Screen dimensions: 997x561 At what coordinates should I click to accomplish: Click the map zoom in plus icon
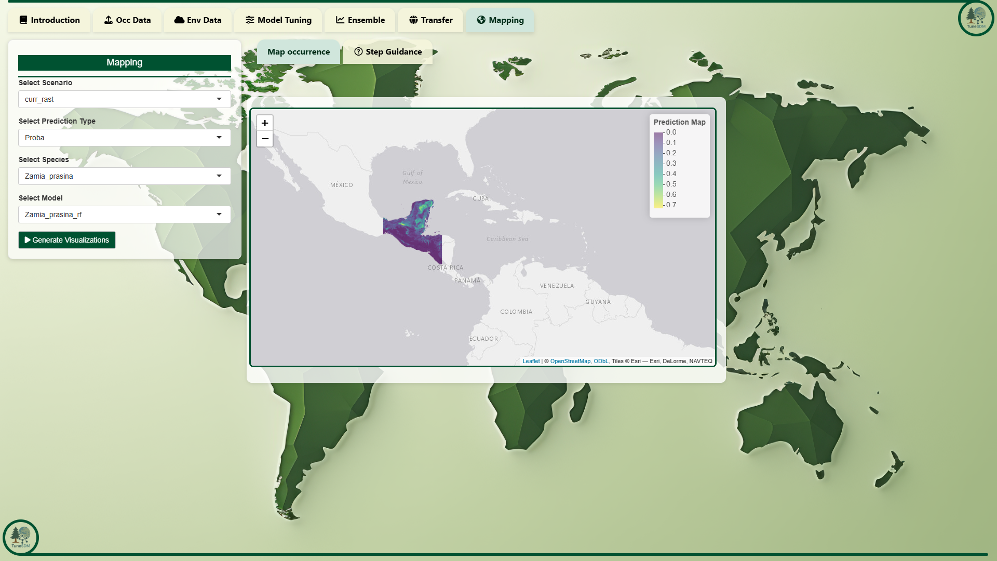265,123
